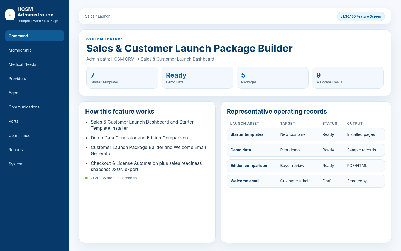Image resolution: width=401 pixels, height=251 pixels.
Task: Click the 'PDF/HTML' output cell
Action: click(357, 166)
